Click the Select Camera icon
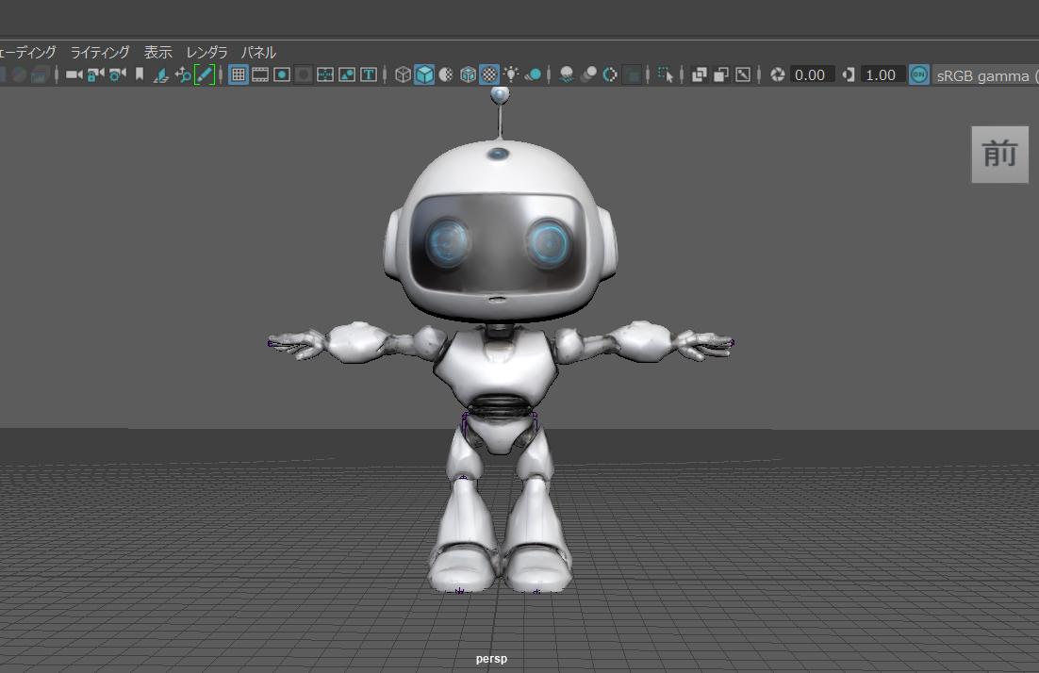The image size is (1039, 673). click(x=74, y=74)
